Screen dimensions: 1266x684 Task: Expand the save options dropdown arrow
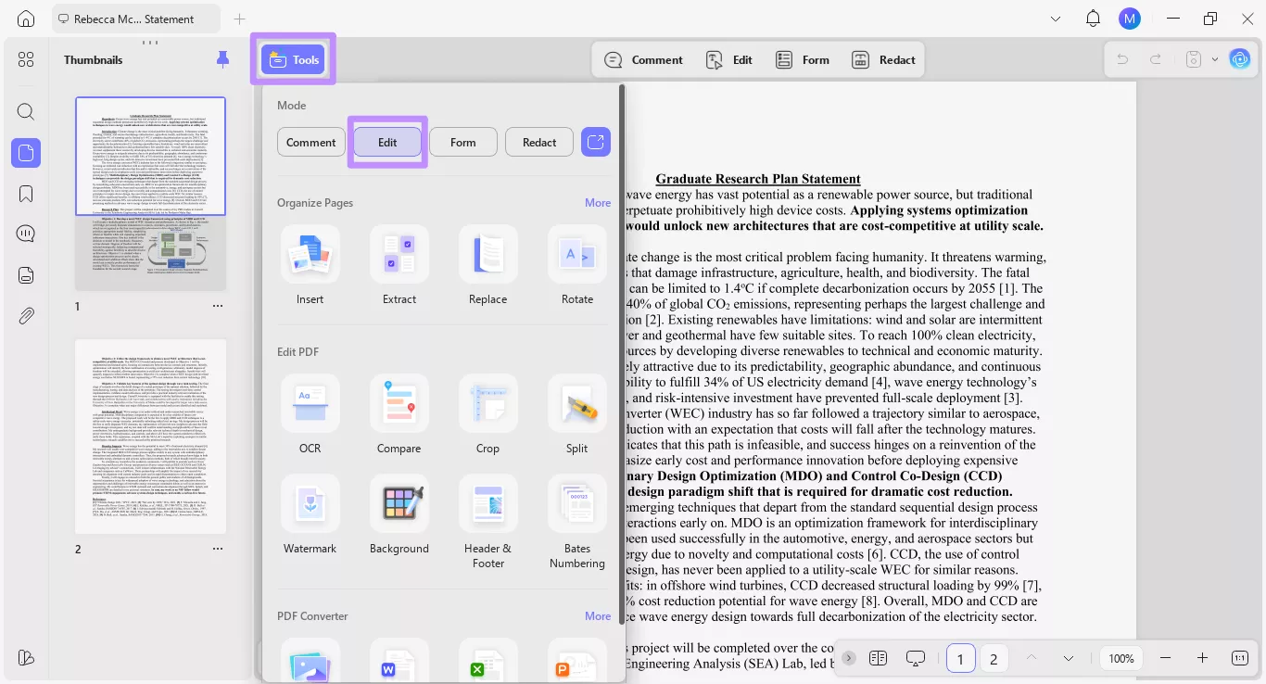coord(1215,59)
